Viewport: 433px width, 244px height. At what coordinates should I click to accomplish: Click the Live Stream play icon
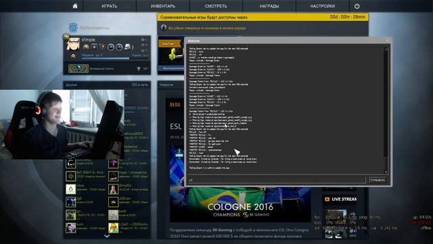tap(327, 199)
